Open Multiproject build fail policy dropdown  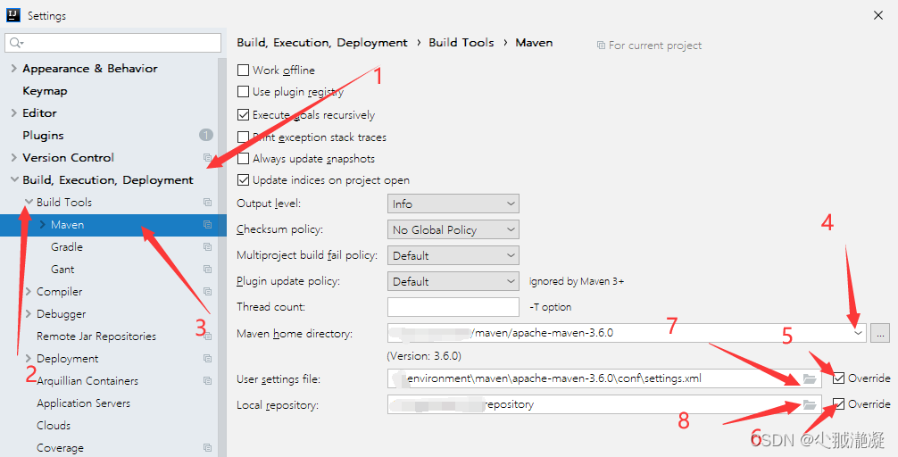click(453, 255)
